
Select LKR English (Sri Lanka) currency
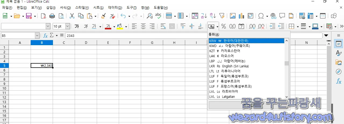[247, 66]
